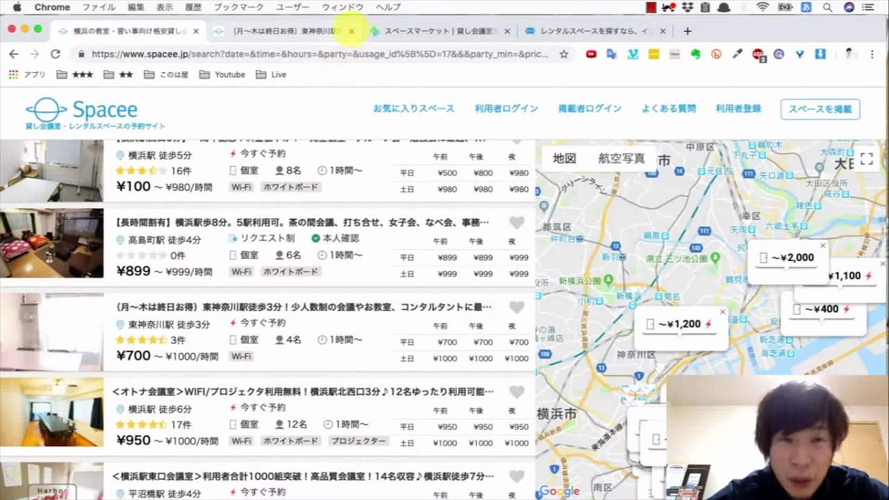The height and width of the screenshot is (500, 889).
Task: Open the Live bookmarks folder
Action: pos(271,75)
